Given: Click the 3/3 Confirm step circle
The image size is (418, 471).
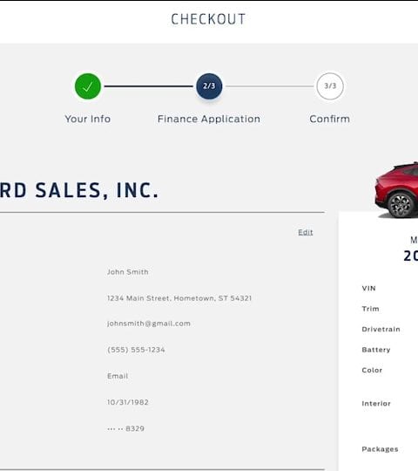Looking at the screenshot, I should [x=330, y=86].
